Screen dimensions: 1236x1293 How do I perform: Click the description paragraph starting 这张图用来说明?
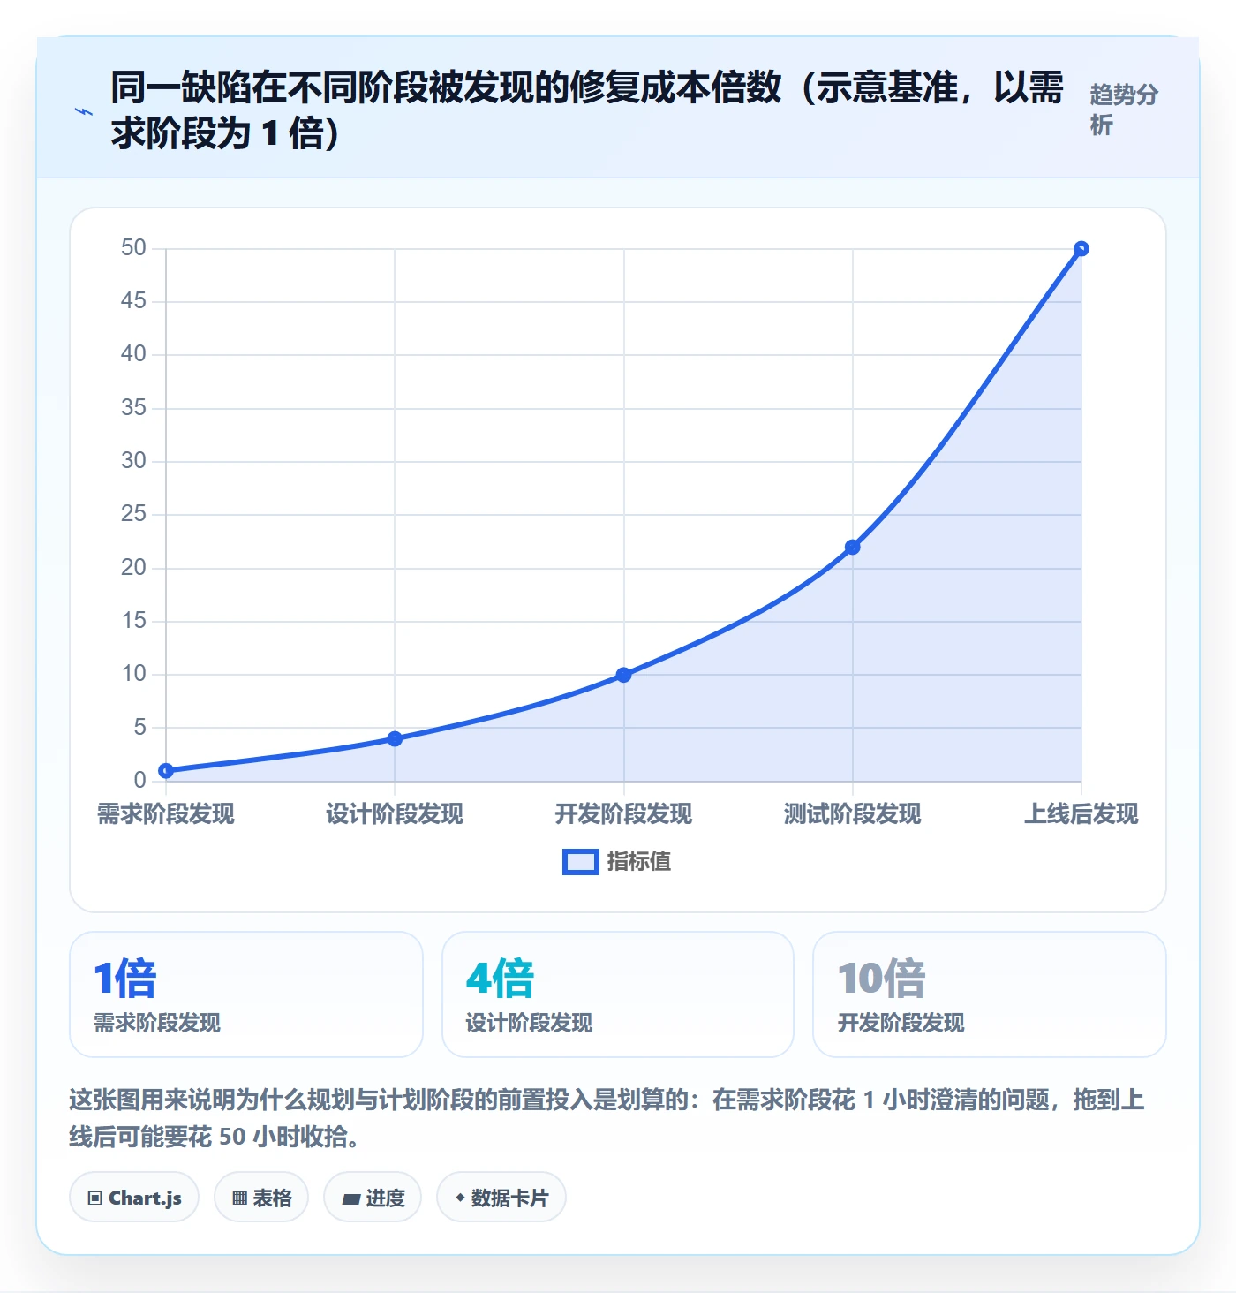[607, 1118]
